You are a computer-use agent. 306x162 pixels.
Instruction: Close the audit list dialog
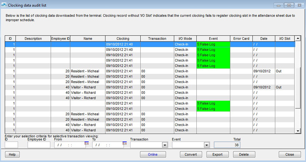[289, 154]
